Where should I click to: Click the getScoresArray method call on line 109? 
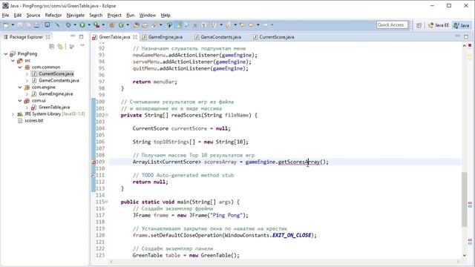click(298, 162)
